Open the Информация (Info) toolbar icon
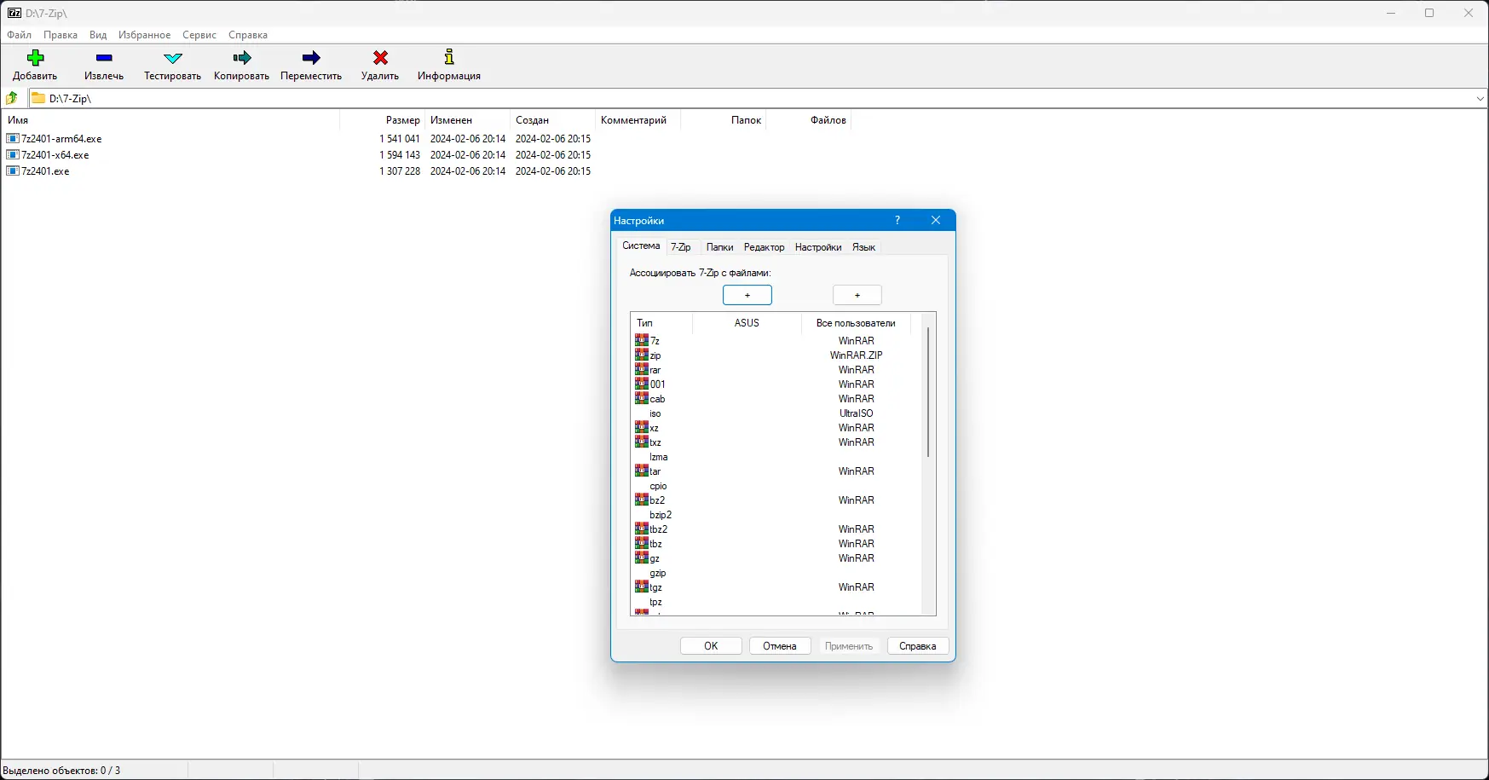1489x780 pixels. coord(449,58)
